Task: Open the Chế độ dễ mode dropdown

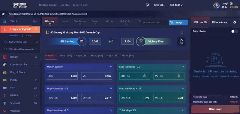Action: click(176, 5)
